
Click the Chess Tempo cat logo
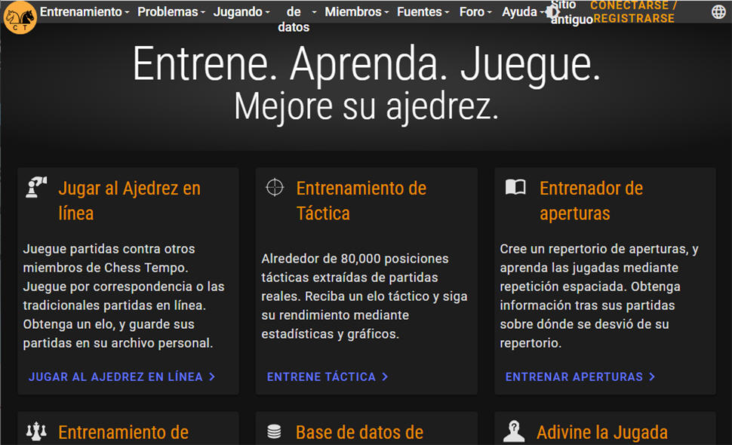pyautogui.click(x=19, y=17)
